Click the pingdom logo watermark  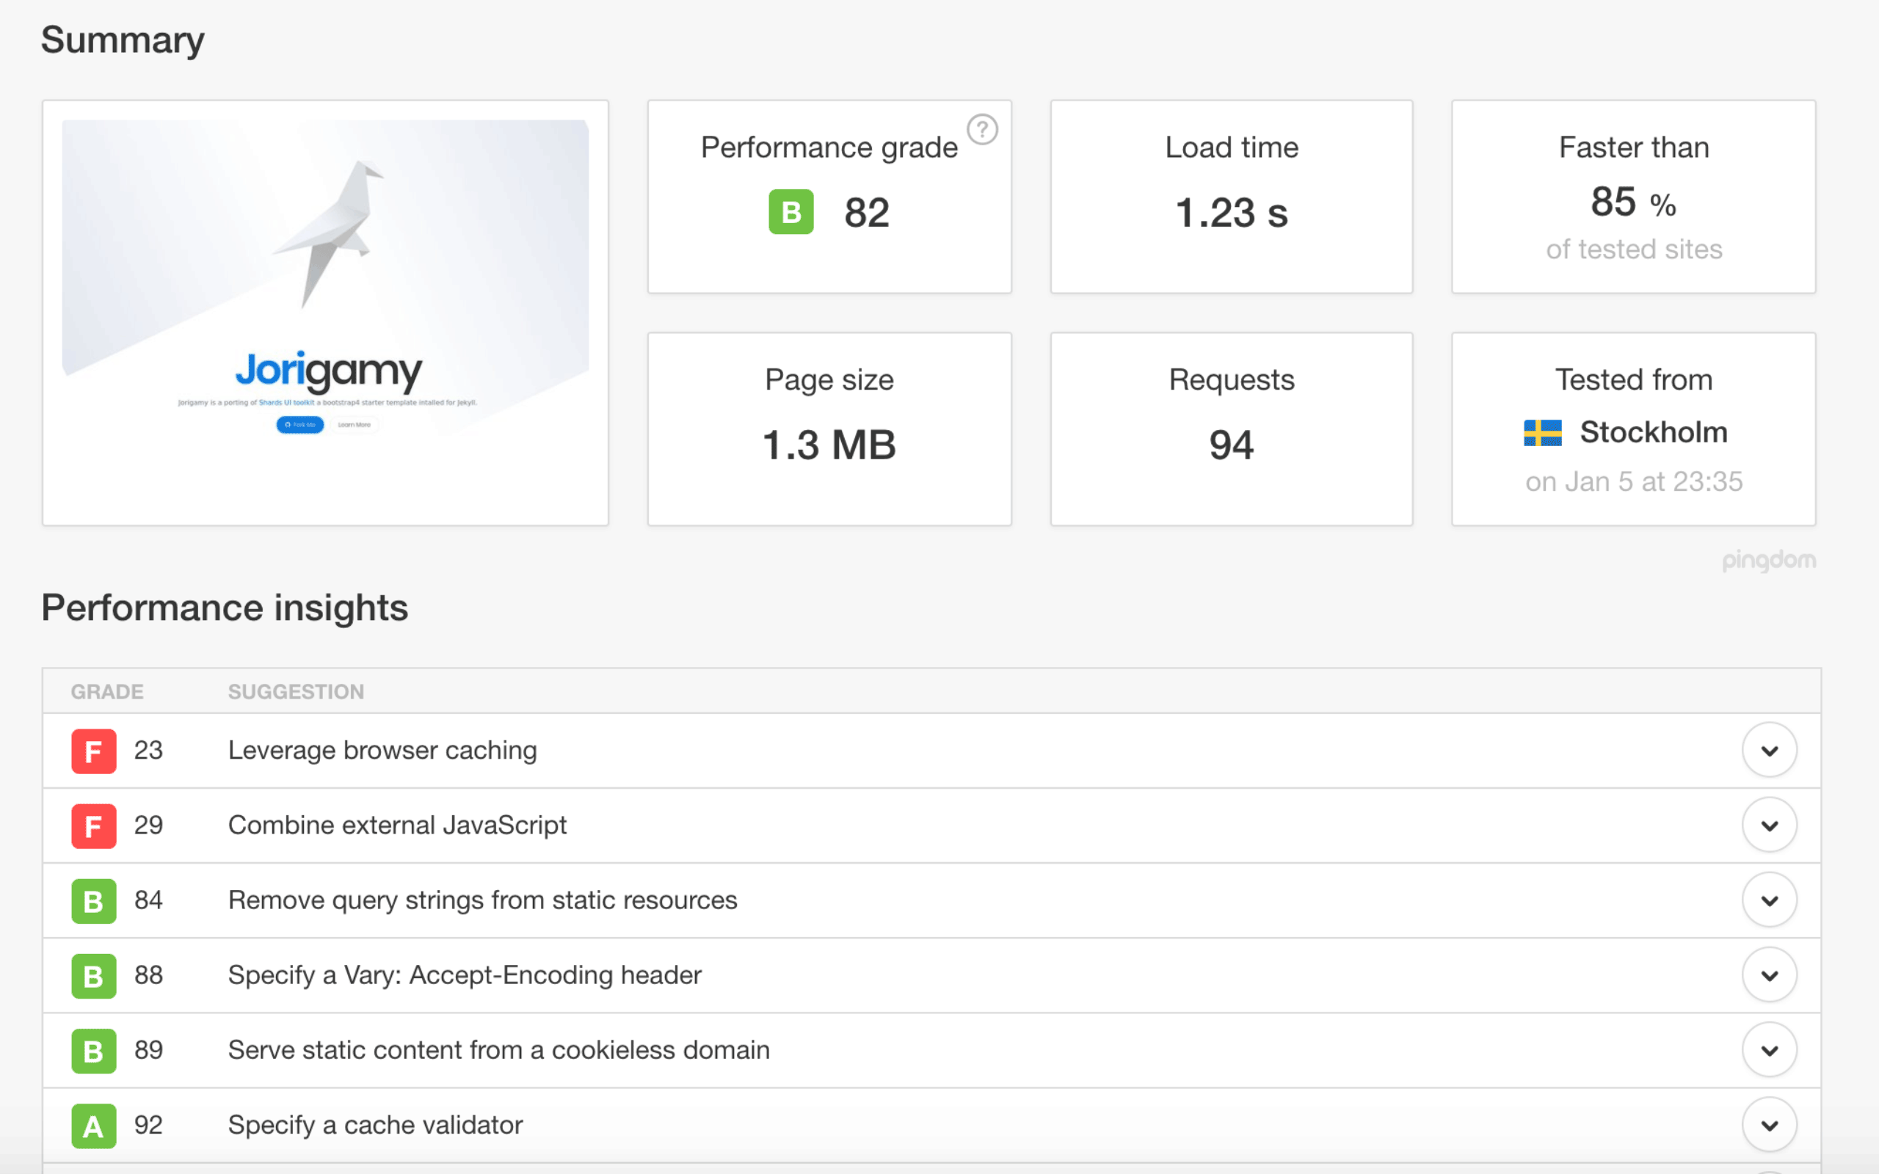[1768, 560]
